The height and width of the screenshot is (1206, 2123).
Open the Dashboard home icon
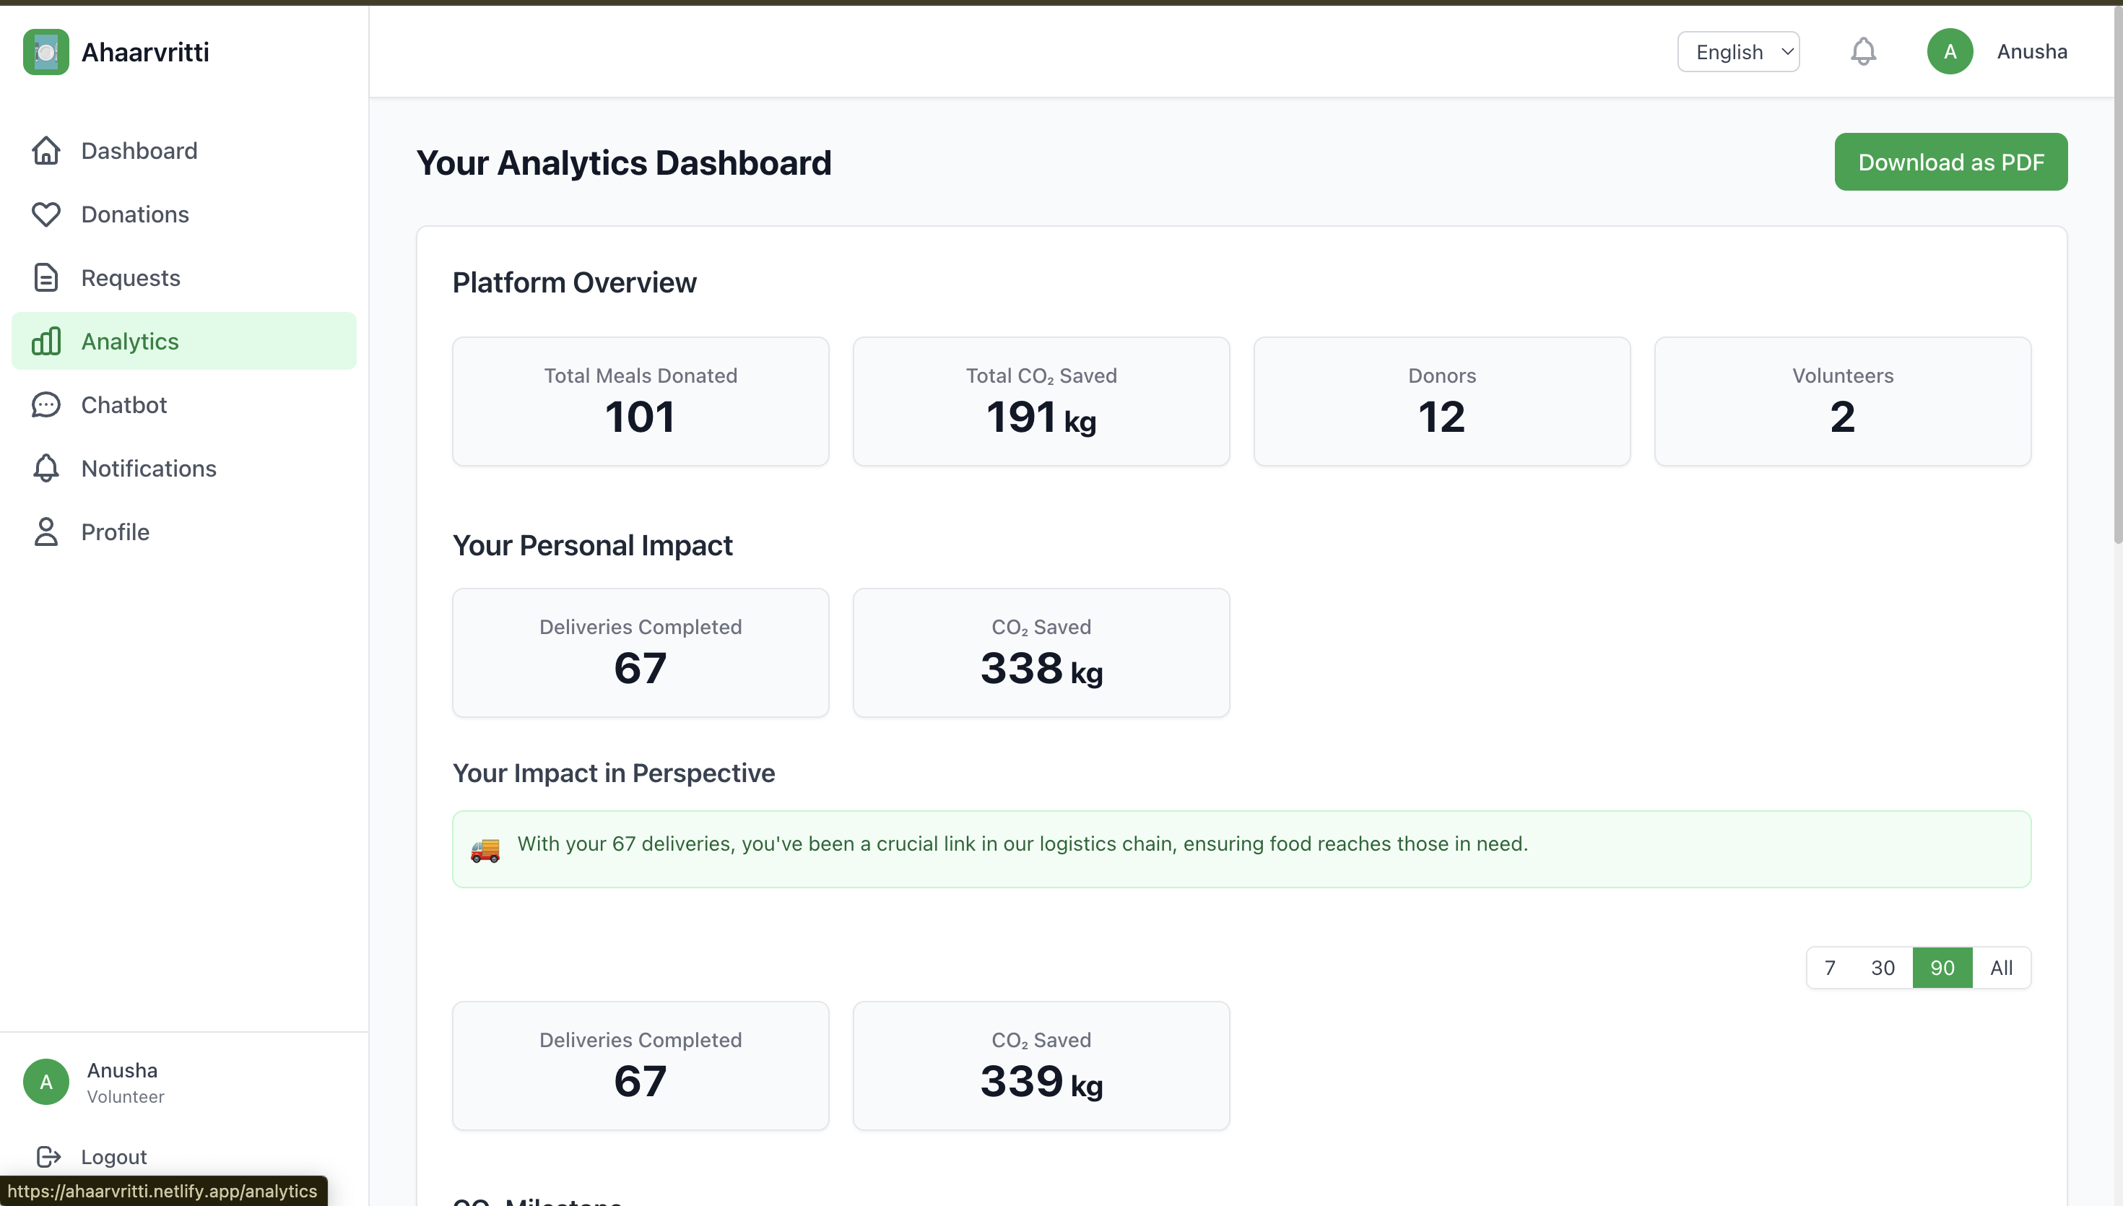point(45,151)
